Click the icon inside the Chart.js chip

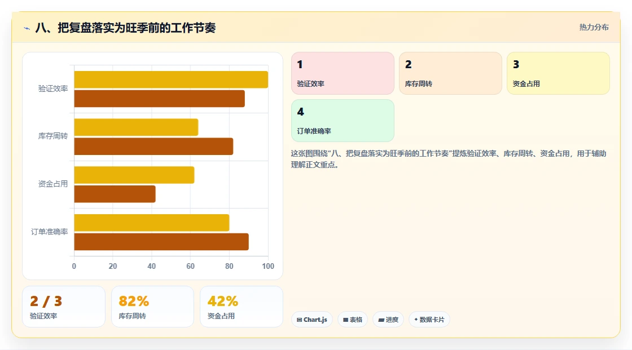click(x=299, y=320)
